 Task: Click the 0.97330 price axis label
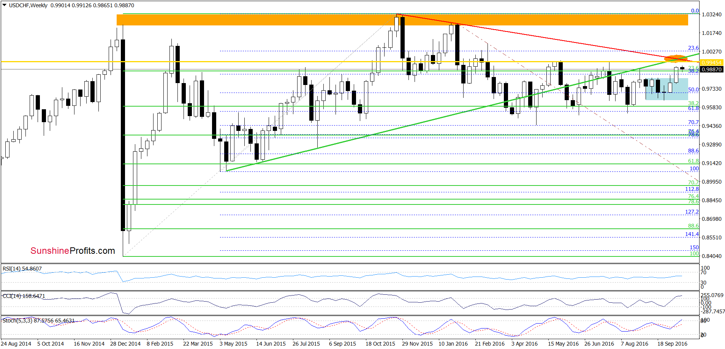712,89
